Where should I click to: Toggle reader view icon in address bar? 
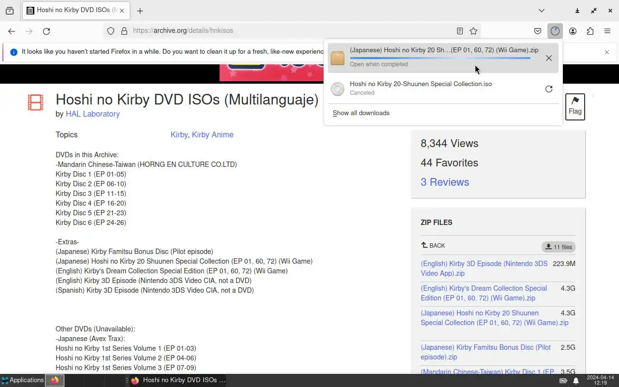pyautogui.click(x=460, y=31)
